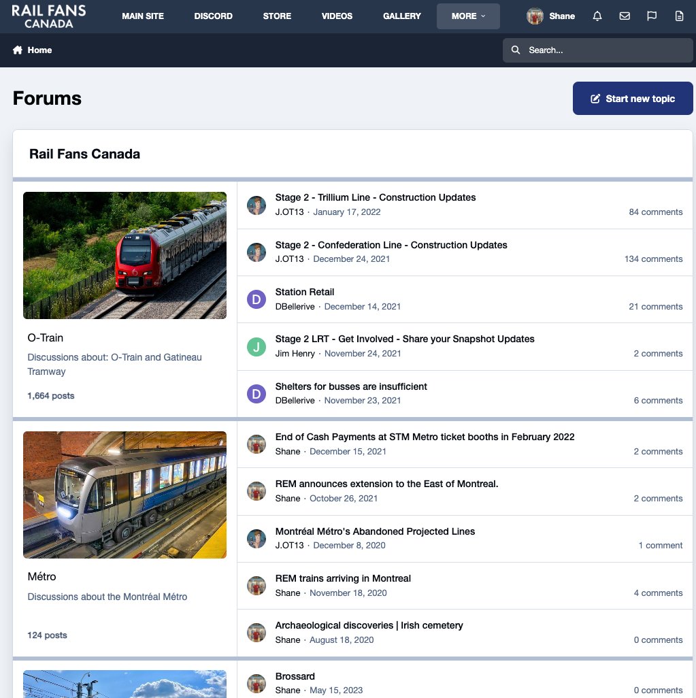Click J.OT13 avatar beside Confederation Line topic
Screen dimensions: 696x698
click(x=256, y=252)
